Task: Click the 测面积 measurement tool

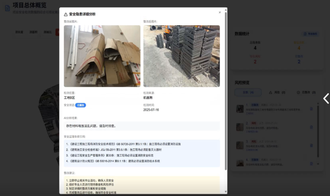Action: coord(34,32)
